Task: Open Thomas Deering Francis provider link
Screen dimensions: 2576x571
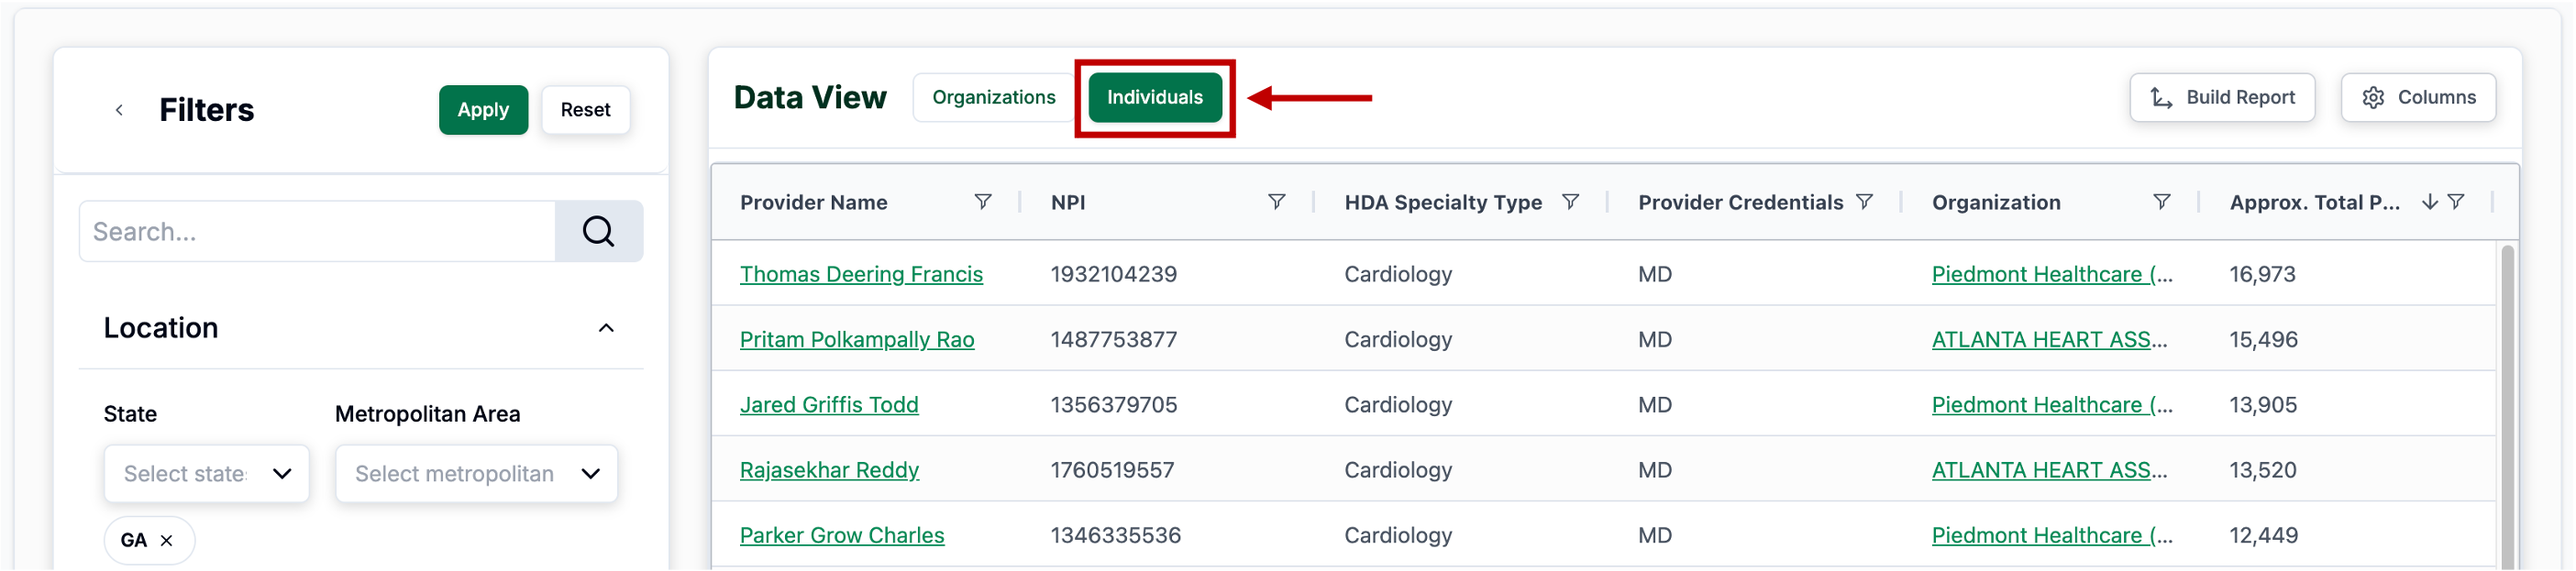Action: [x=860, y=274]
